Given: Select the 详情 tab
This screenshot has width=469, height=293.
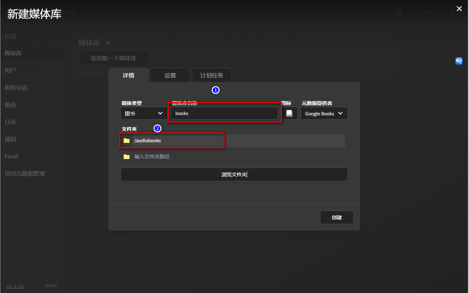Looking at the screenshot, I should tap(129, 75).
